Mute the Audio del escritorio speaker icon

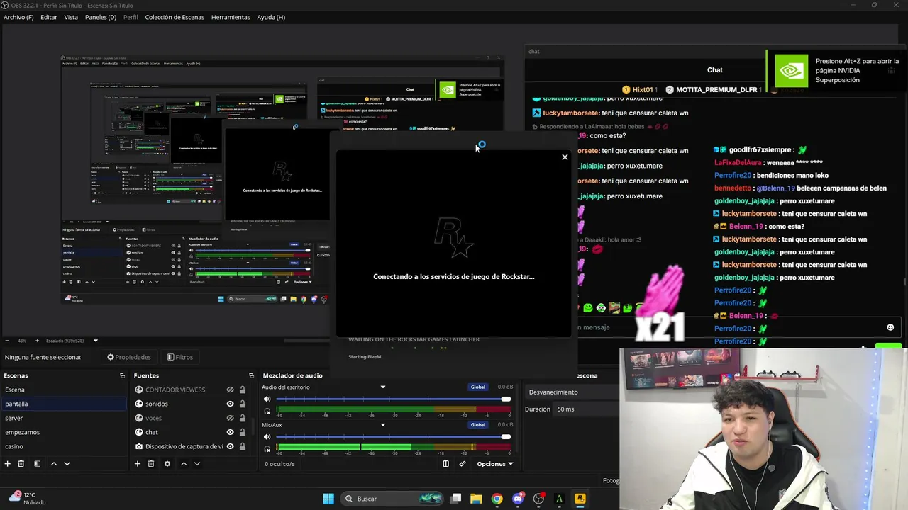click(x=267, y=399)
